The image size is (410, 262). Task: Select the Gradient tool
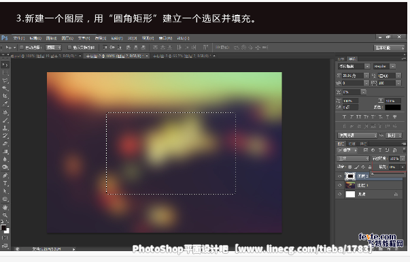5,151
